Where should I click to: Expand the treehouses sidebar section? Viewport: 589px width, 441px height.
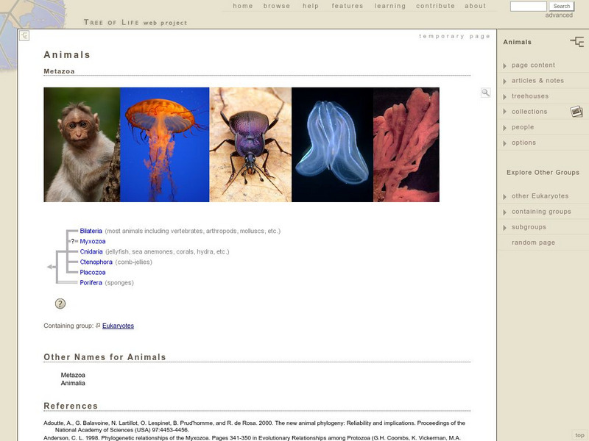[530, 96]
